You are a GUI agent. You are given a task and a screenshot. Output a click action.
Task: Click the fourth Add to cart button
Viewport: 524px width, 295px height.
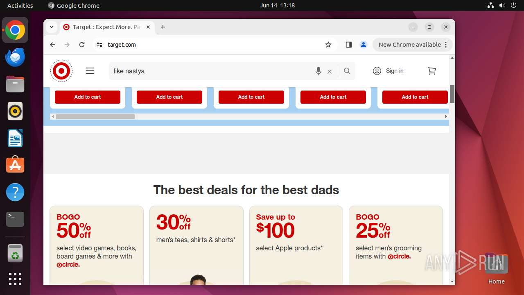tap(333, 97)
